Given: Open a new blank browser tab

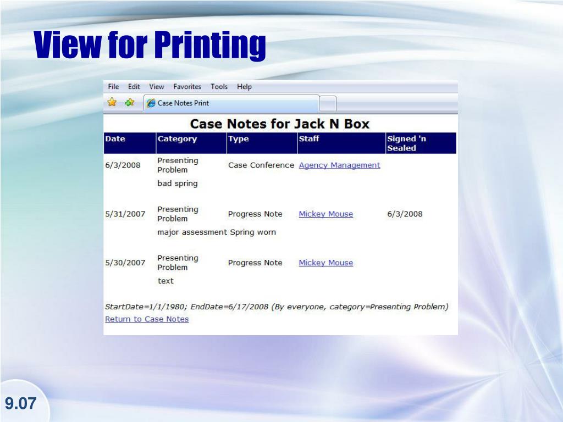Looking at the screenshot, I should coord(328,104).
